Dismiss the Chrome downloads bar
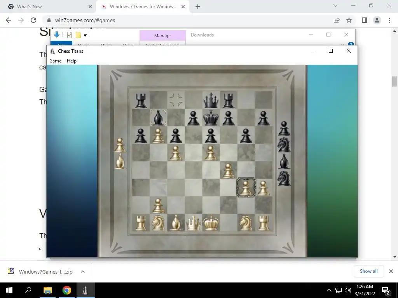398x298 pixels. coord(391,271)
